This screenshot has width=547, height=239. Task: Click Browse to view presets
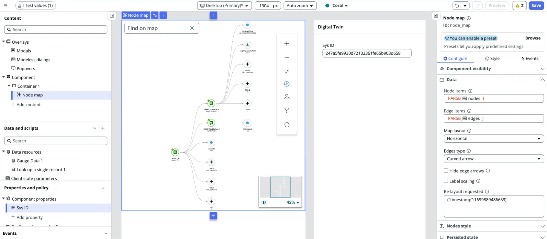click(x=532, y=38)
